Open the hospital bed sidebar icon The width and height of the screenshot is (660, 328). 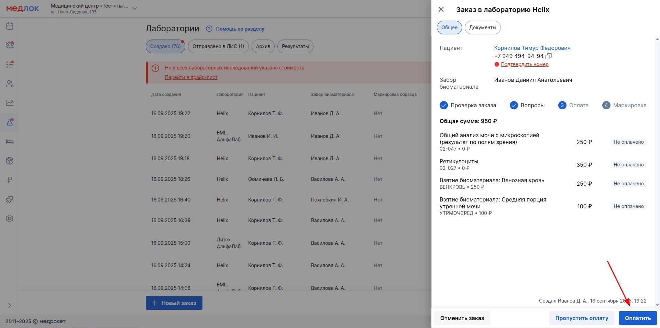[10, 141]
